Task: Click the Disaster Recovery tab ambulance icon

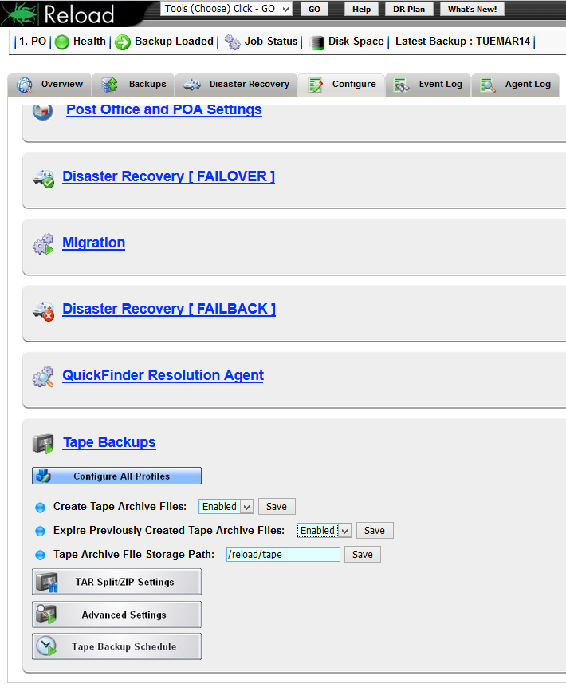Action: pyautogui.click(x=192, y=85)
